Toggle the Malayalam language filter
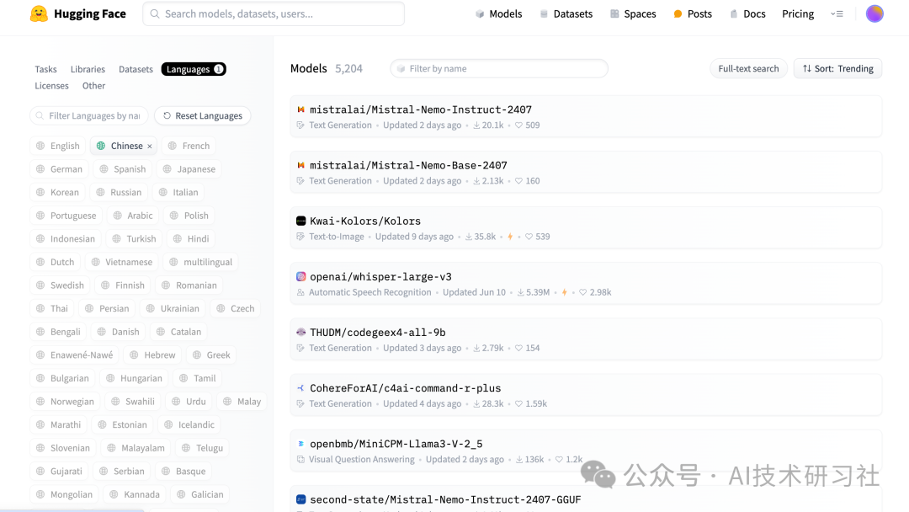909x512 pixels. 136,448
